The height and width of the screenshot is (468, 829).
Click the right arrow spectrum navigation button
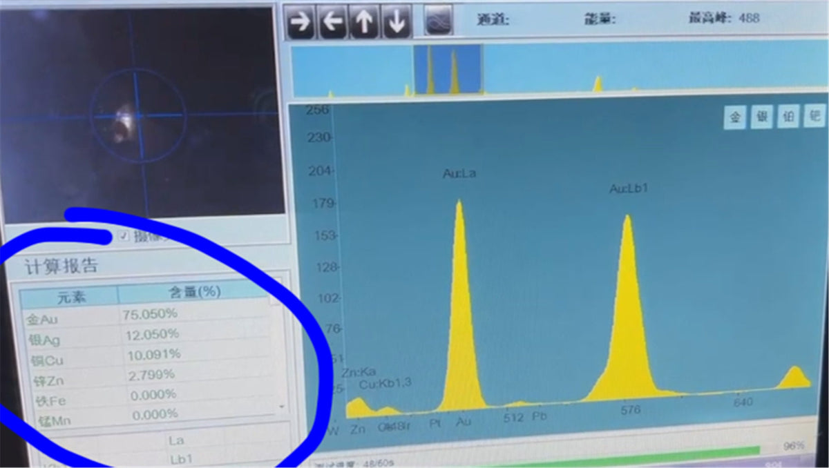tap(301, 22)
